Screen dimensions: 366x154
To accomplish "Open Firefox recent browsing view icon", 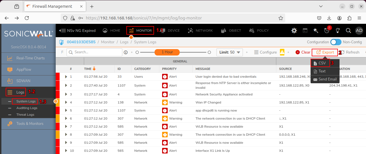I will 17,6.
